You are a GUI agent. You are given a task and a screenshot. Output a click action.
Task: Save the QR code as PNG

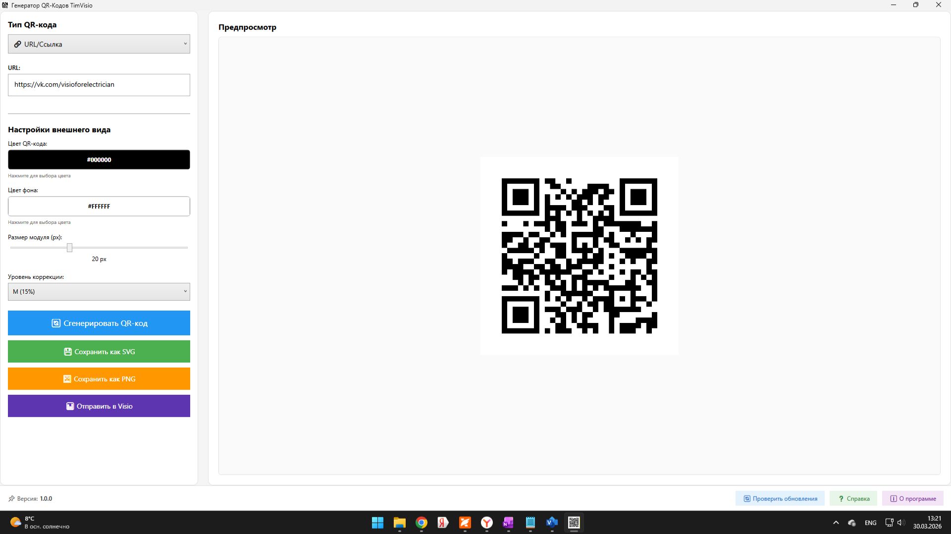click(99, 379)
